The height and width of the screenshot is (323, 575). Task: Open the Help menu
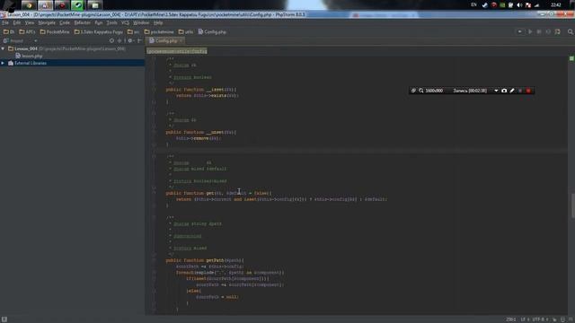click(x=158, y=22)
